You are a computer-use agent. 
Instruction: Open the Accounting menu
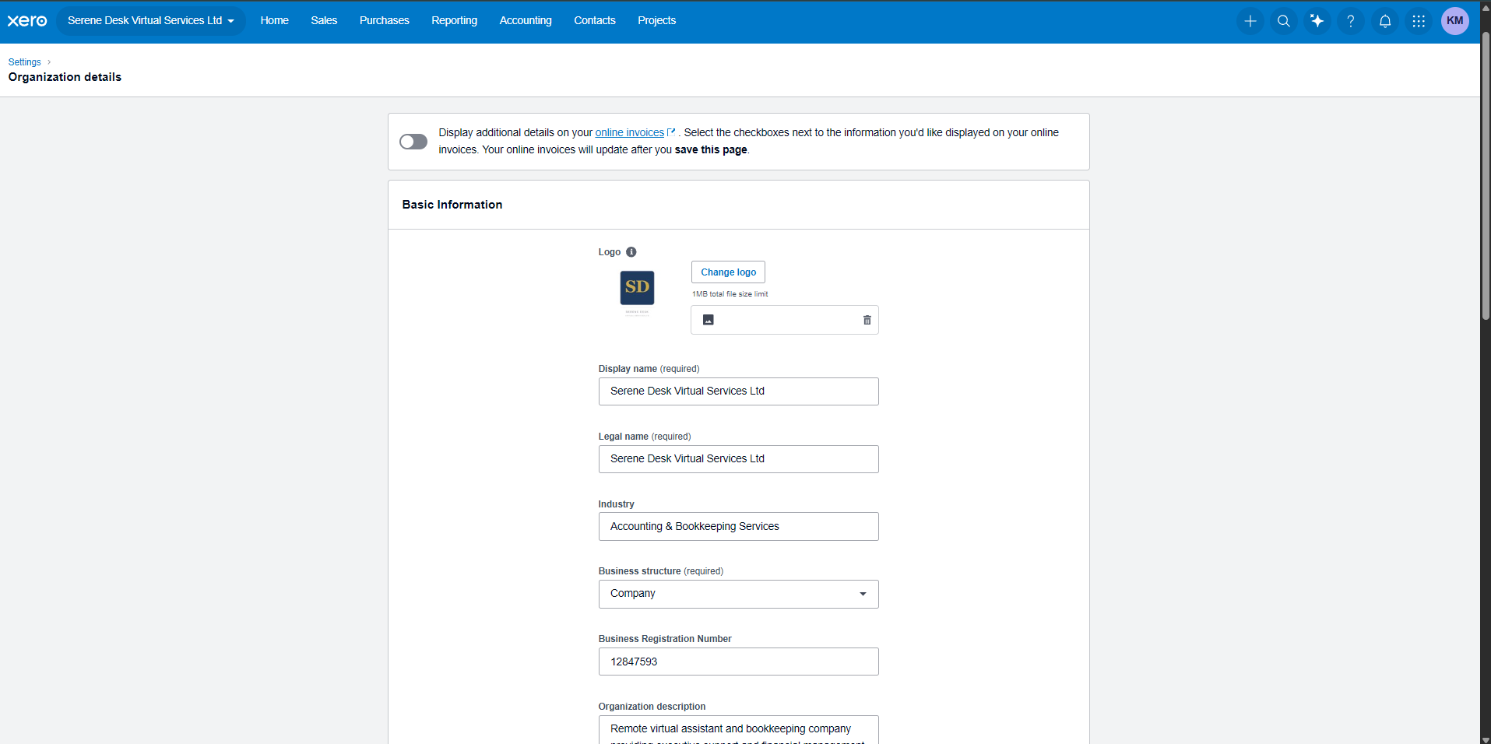[526, 21]
